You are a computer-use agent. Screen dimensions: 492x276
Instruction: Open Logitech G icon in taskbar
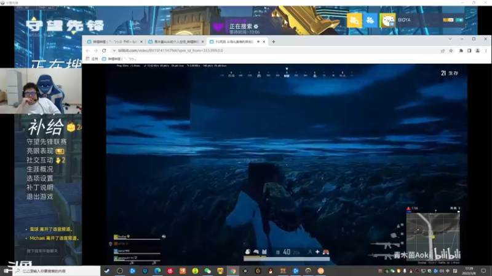coord(258,271)
